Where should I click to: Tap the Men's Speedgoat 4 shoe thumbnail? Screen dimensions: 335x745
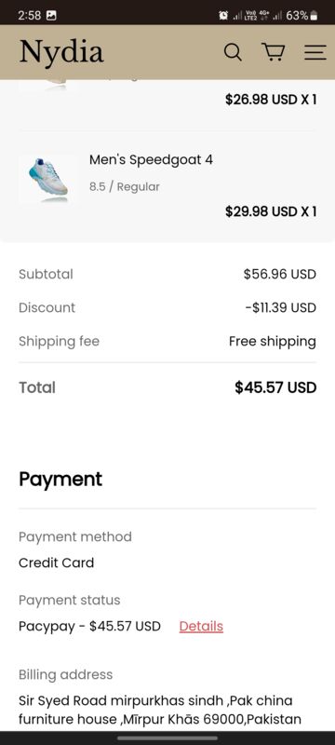coord(47,180)
